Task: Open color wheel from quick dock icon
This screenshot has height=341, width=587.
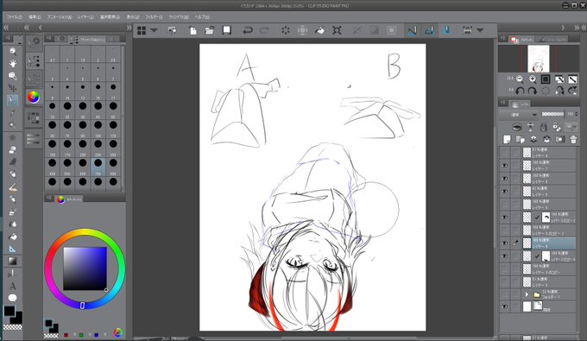Action: (34, 98)
